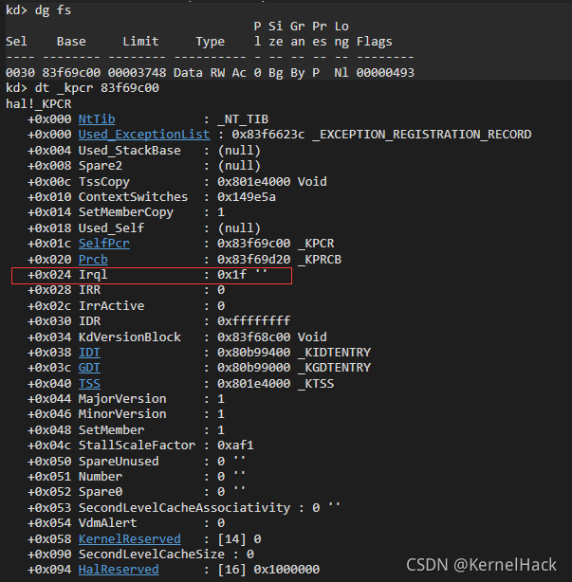Select the KdVersionBlock value 0x83f68c00
Viewport: 572px width, 582px height.
(x=253, y=337)
